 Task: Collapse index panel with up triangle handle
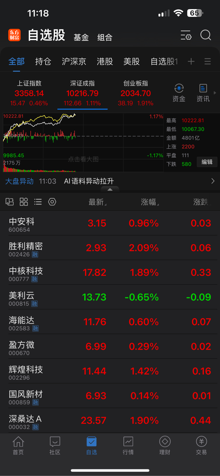point(110,189)
